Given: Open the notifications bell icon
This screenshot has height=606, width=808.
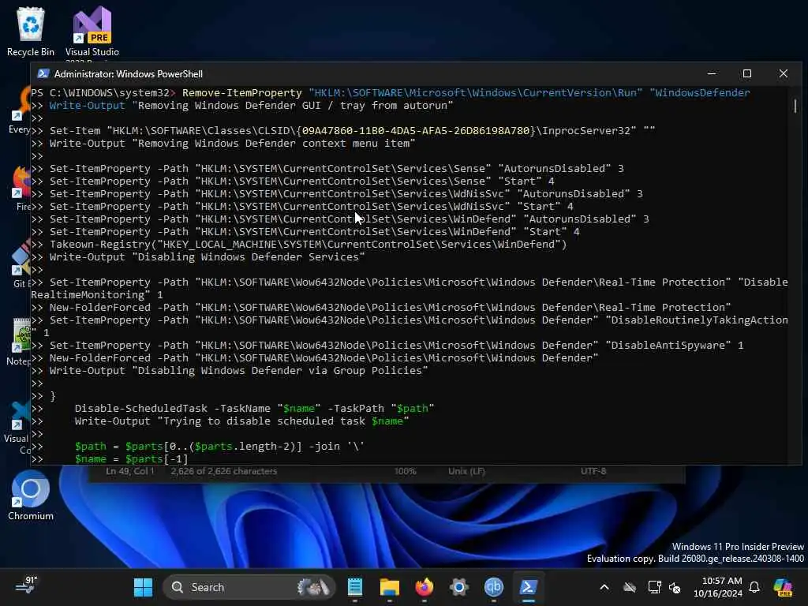Looking at the screenshot, I should [754, 587].
